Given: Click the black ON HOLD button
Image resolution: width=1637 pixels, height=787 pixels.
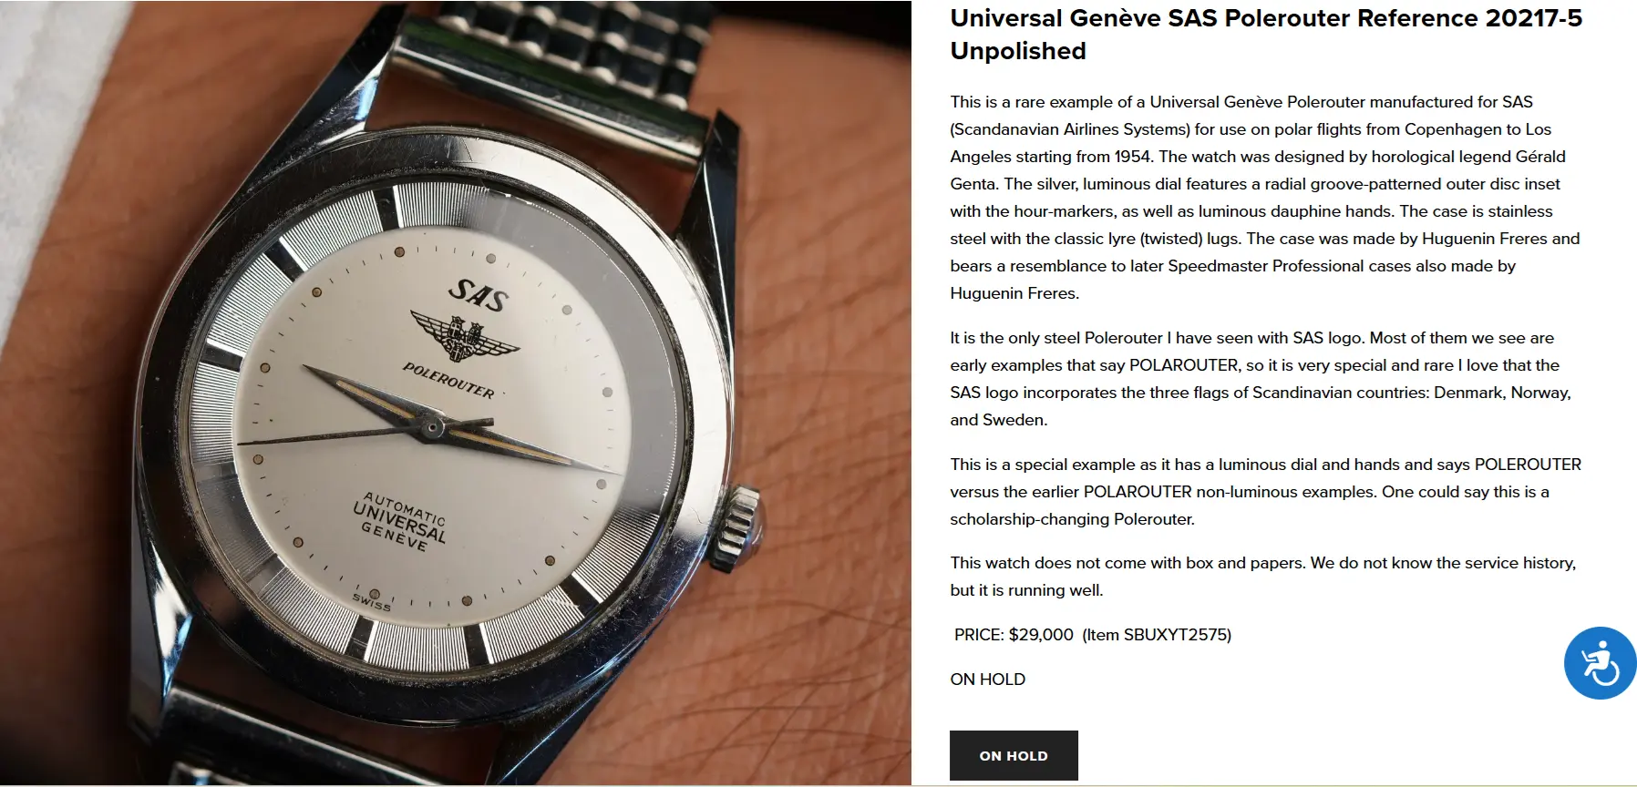Looking at the screenshot, I should pyautogui.click(x=1014, y=755).
